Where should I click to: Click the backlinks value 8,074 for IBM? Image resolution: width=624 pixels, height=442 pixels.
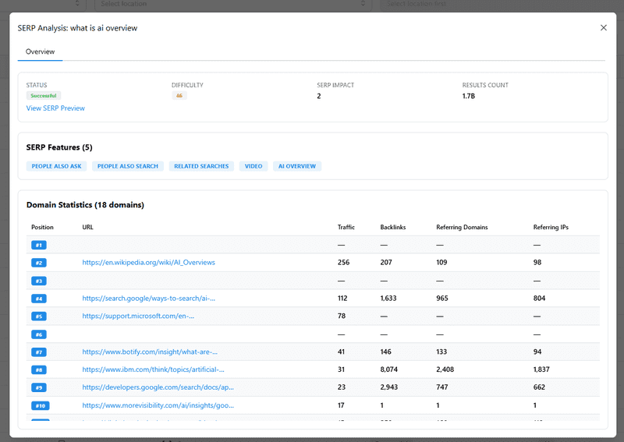pos(388,370)
